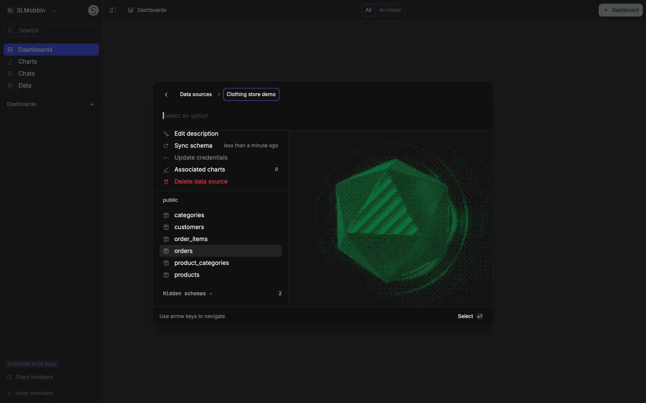Viewport: 646px width, 403px height.
Task: Go to the Data sidebar item
Action: click(x=25, y=85)
